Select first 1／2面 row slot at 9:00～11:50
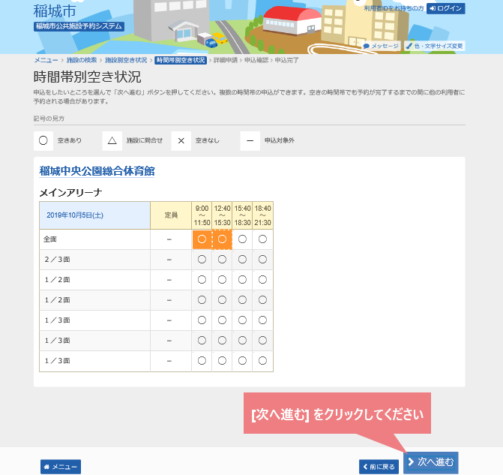This screenshot has width=503, height=475. pyautogui.click(x=202, y=280)
